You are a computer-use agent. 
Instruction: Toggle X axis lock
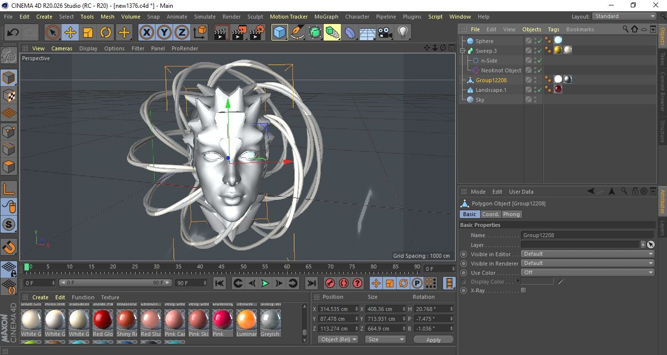point(146,33)
